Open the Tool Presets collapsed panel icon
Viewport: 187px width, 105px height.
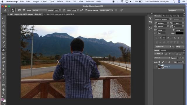[150, 28]
